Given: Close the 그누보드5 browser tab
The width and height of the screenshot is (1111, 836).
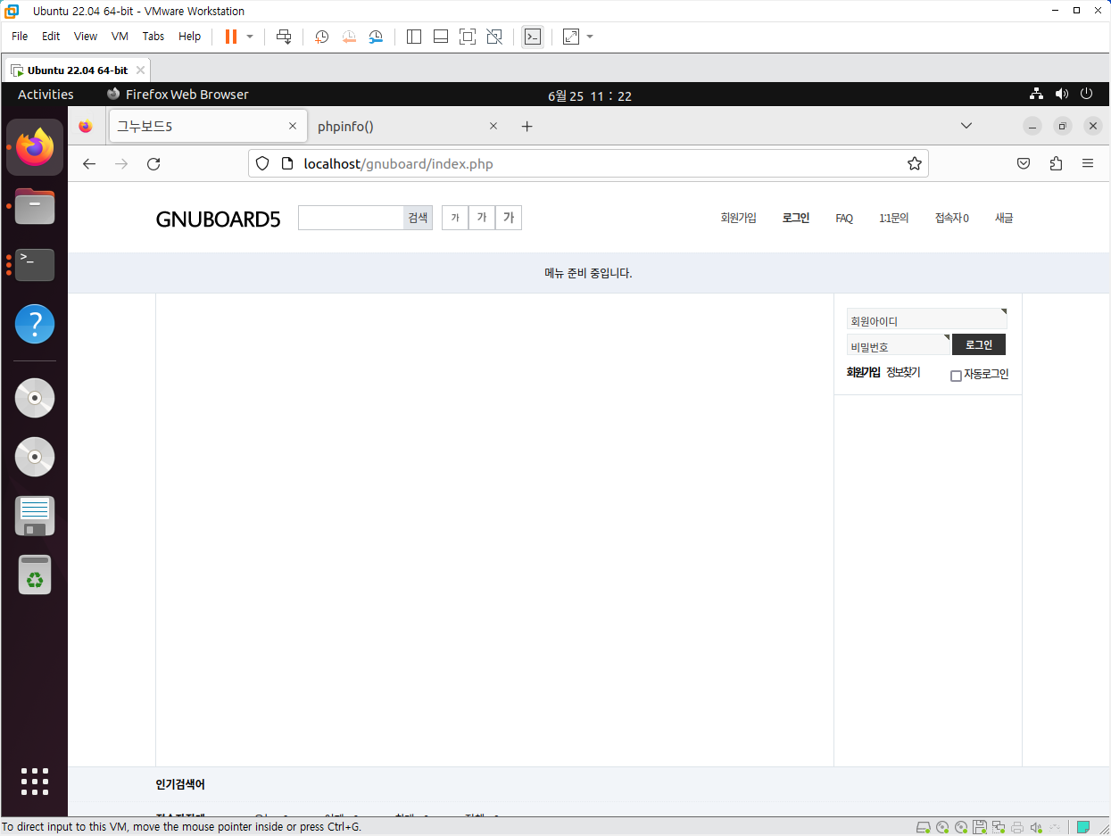Looking at the screenshot, I should [293, 127].
